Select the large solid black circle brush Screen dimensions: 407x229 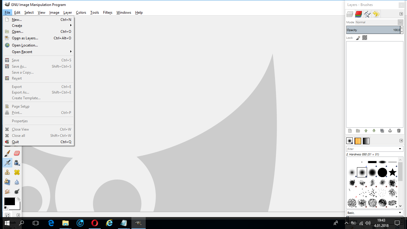(382, 172)
